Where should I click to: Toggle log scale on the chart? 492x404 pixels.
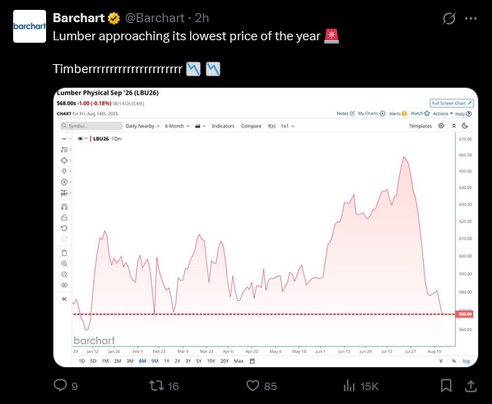(x=466, y=361)
